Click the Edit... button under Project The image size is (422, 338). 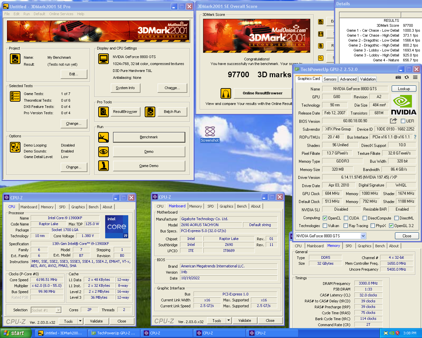click(x=74, y=74)
